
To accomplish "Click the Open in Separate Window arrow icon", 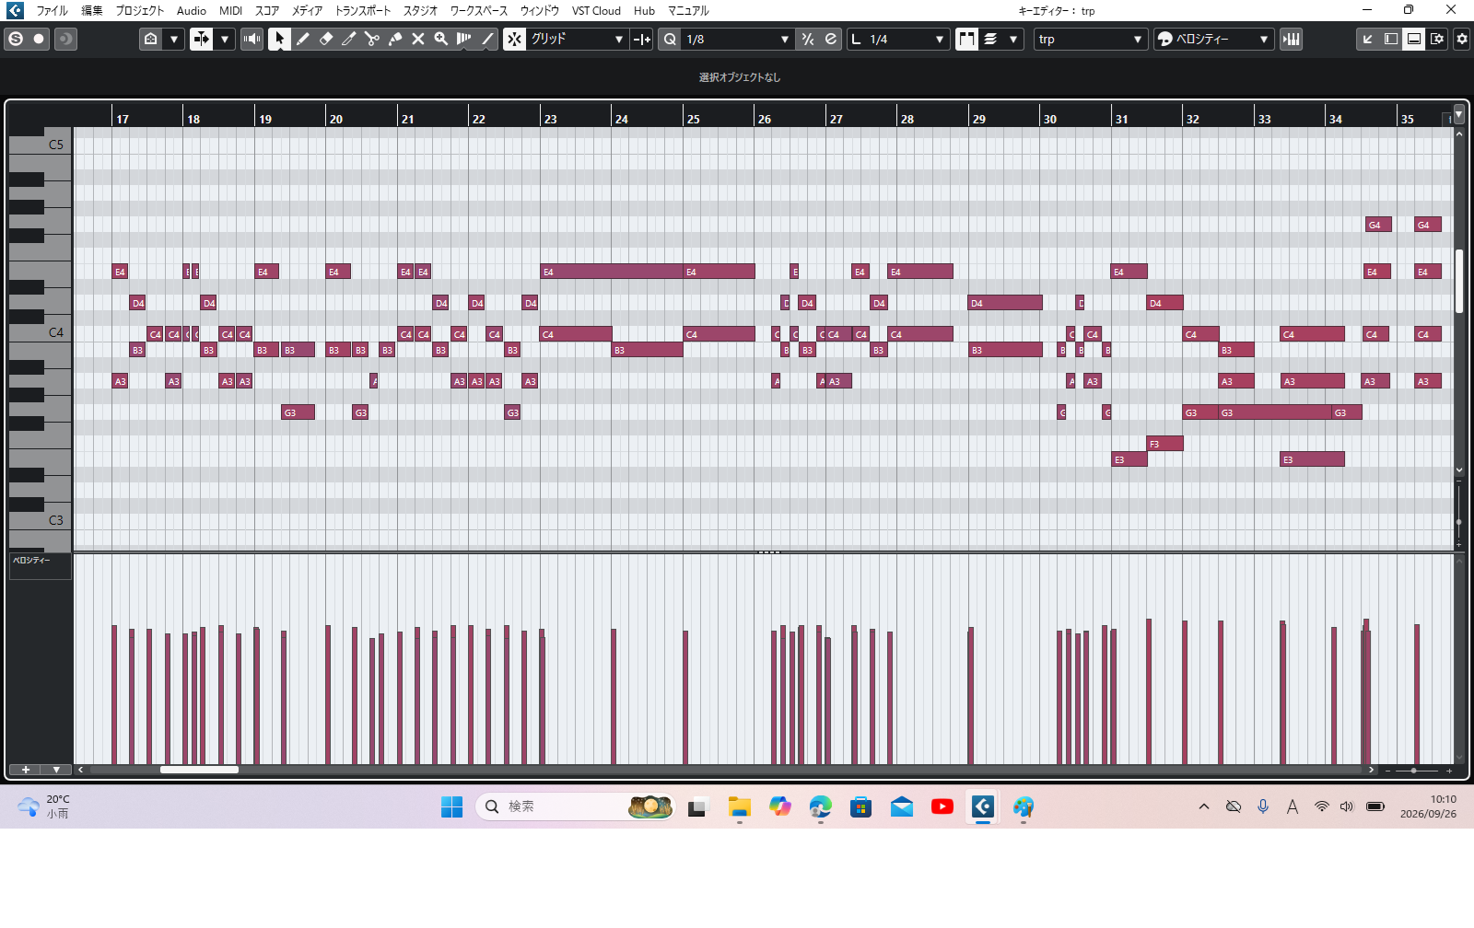I will 1368,39.
